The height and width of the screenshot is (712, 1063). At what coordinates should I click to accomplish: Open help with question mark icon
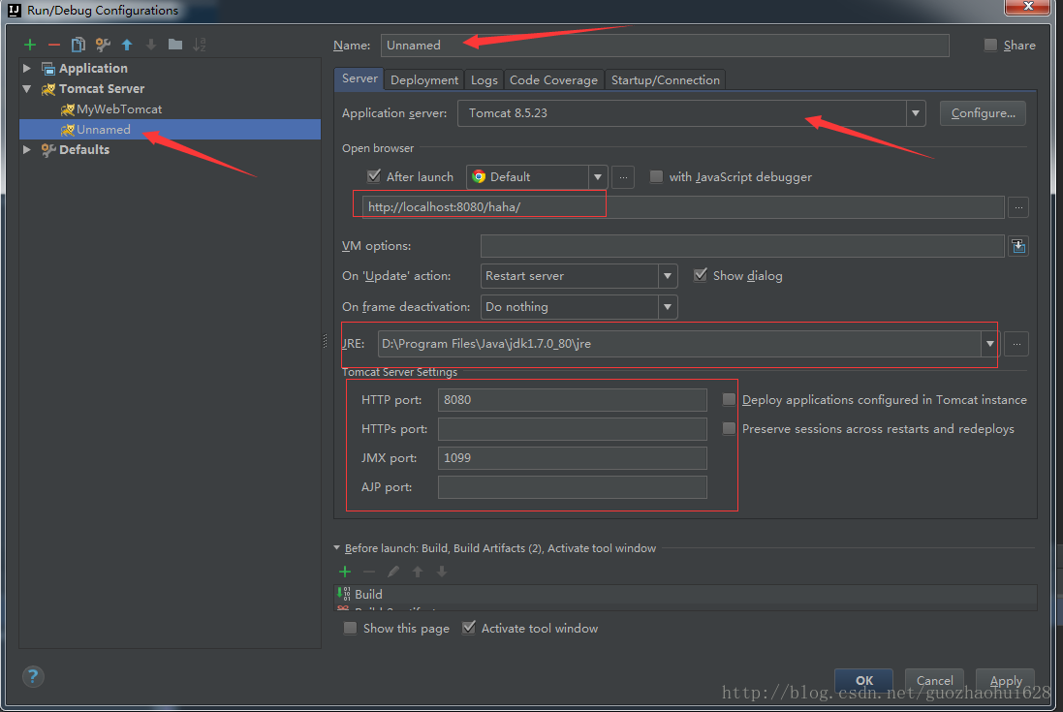(x=33, y=676)
